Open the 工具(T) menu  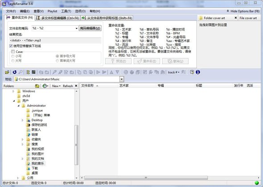coord(66,11)
